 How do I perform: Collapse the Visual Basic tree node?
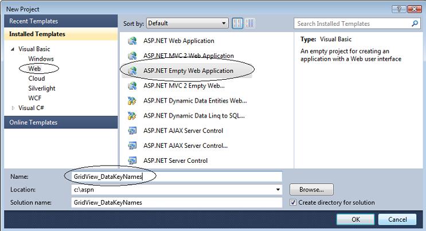[13, 49]
